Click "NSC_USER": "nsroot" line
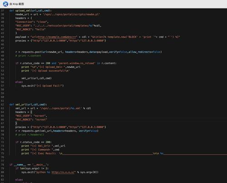The width and height of the screenshot is (227, 183). 31,116
